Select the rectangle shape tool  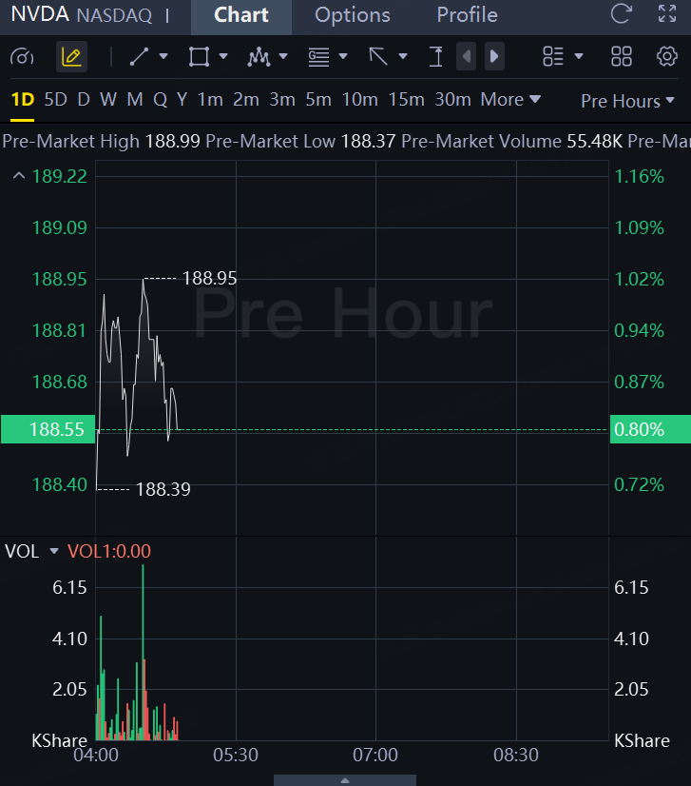point(199,57)
